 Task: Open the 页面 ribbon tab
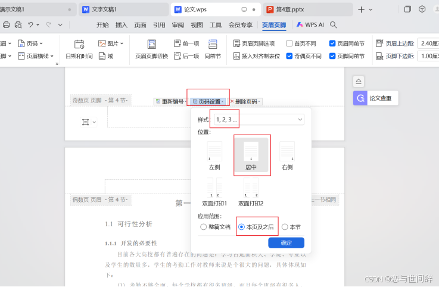coord(140,25)
